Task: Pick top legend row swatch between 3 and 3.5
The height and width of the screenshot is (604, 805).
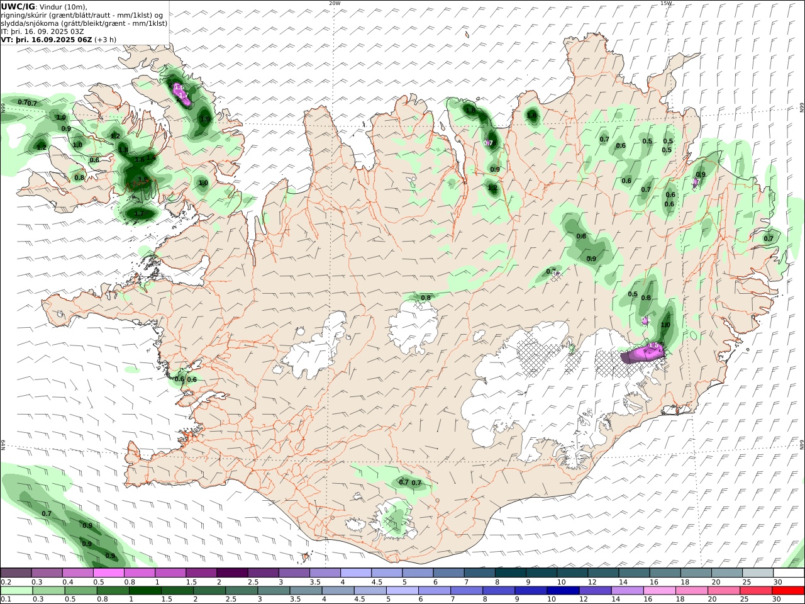Action: [x=294, y=573]
